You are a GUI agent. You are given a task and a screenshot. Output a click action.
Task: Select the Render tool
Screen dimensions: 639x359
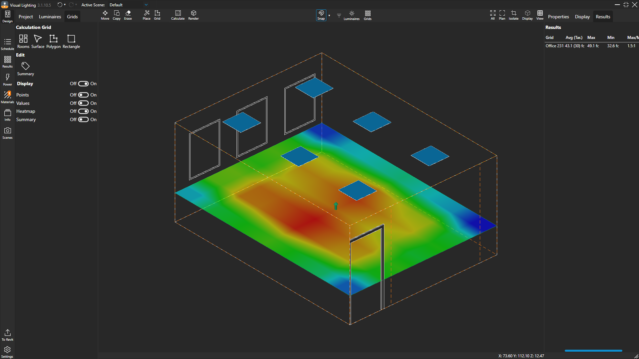[x=193, y=15]
